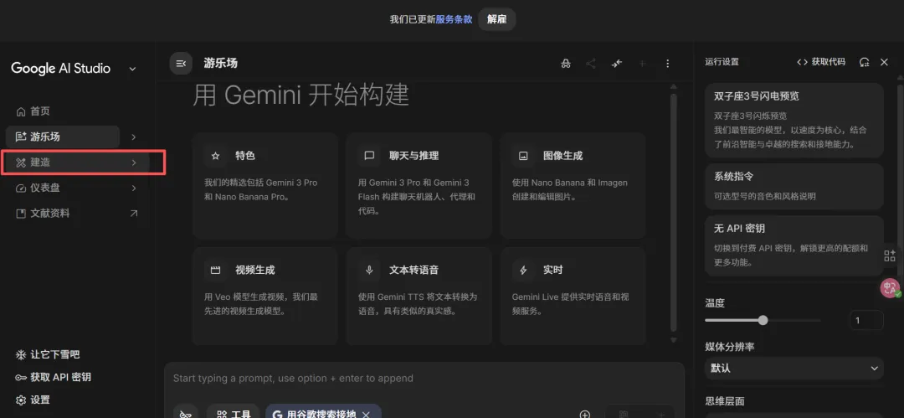Close the 运行设置 panel

[885, 62]
